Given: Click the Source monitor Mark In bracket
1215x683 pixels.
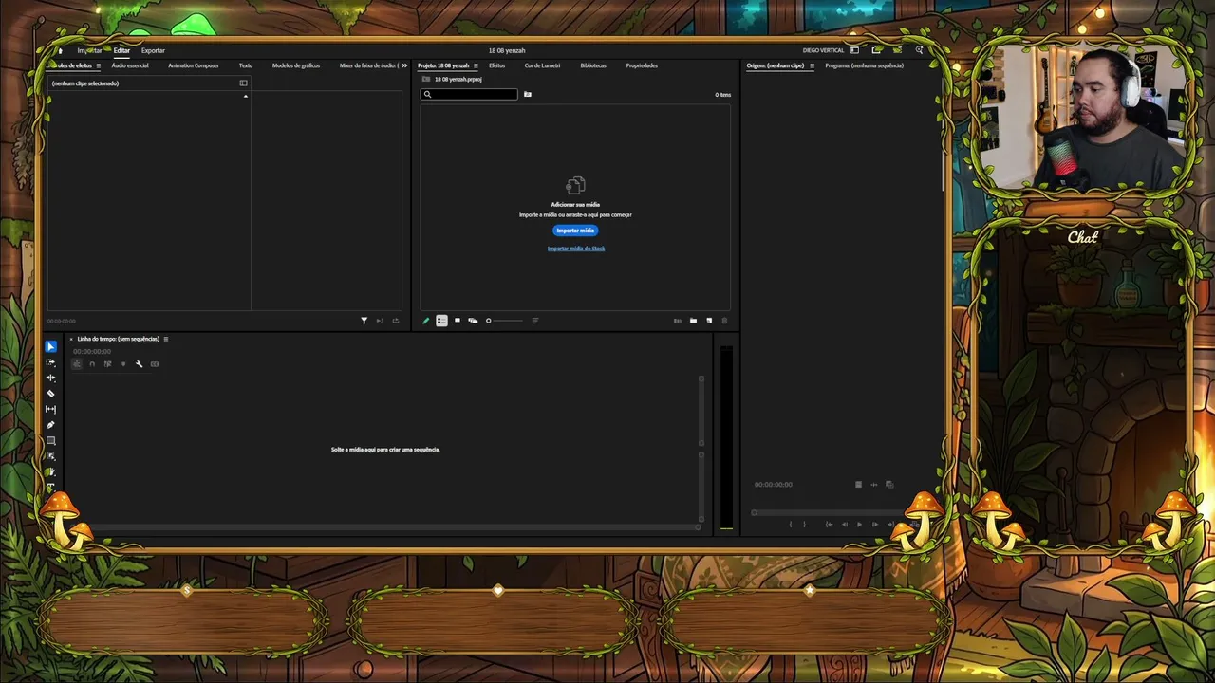Looking at the screenshot, I should coord(790,525).
